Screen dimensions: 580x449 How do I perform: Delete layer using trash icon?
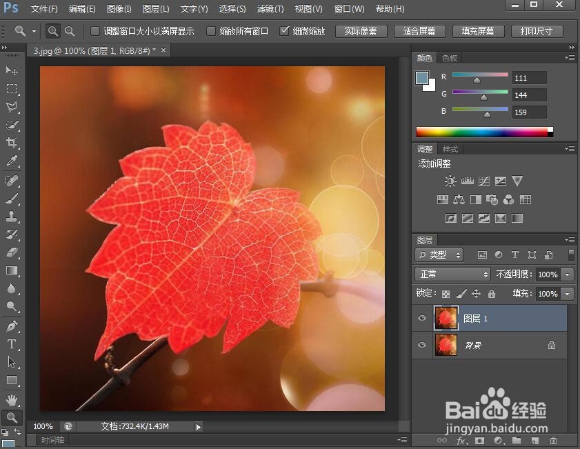tap(553, 441)
